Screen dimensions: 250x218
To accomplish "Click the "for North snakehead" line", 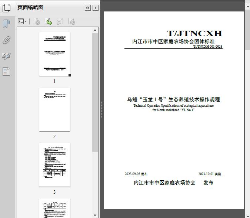I will pyautogui.click(x=173, y=110).
